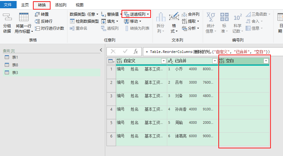Open the 文件 (File) menu

coord(8,5)
